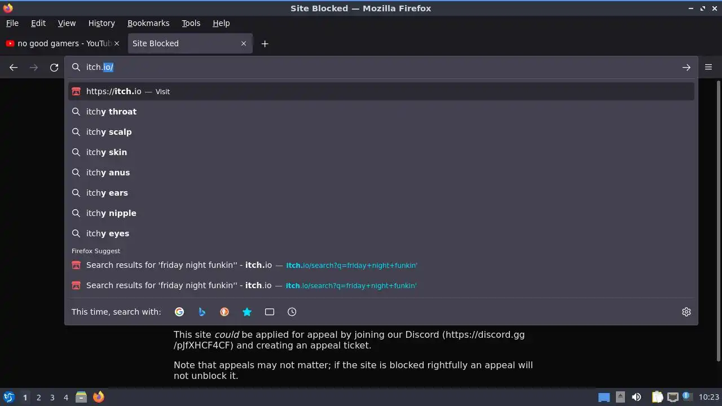Search in Bookmarks using the star icon
The image size is (722, 406).
247,312
